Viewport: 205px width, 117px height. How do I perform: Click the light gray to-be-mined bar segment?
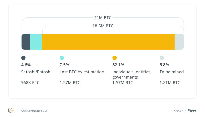179,42
